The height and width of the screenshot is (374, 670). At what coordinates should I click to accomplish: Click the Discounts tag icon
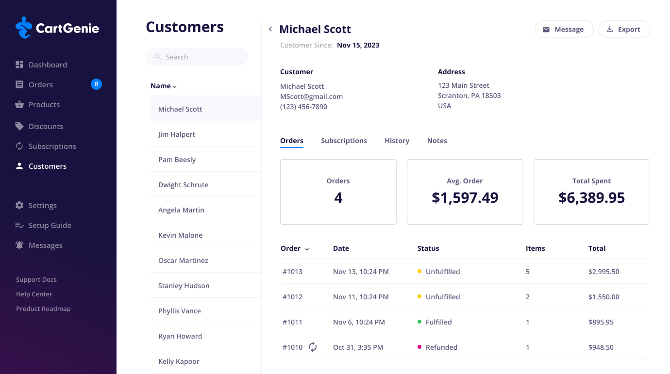19,126
